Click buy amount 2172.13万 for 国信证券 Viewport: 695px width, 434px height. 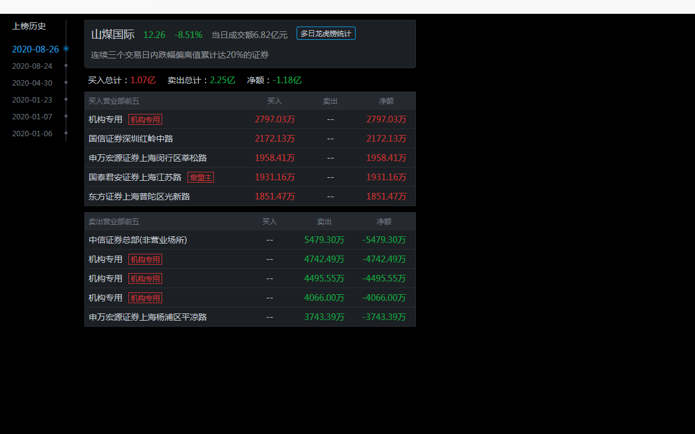point(275,139)
